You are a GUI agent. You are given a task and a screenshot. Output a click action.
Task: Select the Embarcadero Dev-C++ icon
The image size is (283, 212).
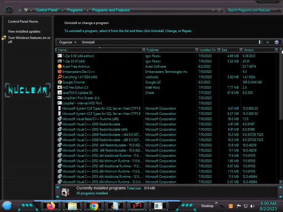[x=60, y=71]
